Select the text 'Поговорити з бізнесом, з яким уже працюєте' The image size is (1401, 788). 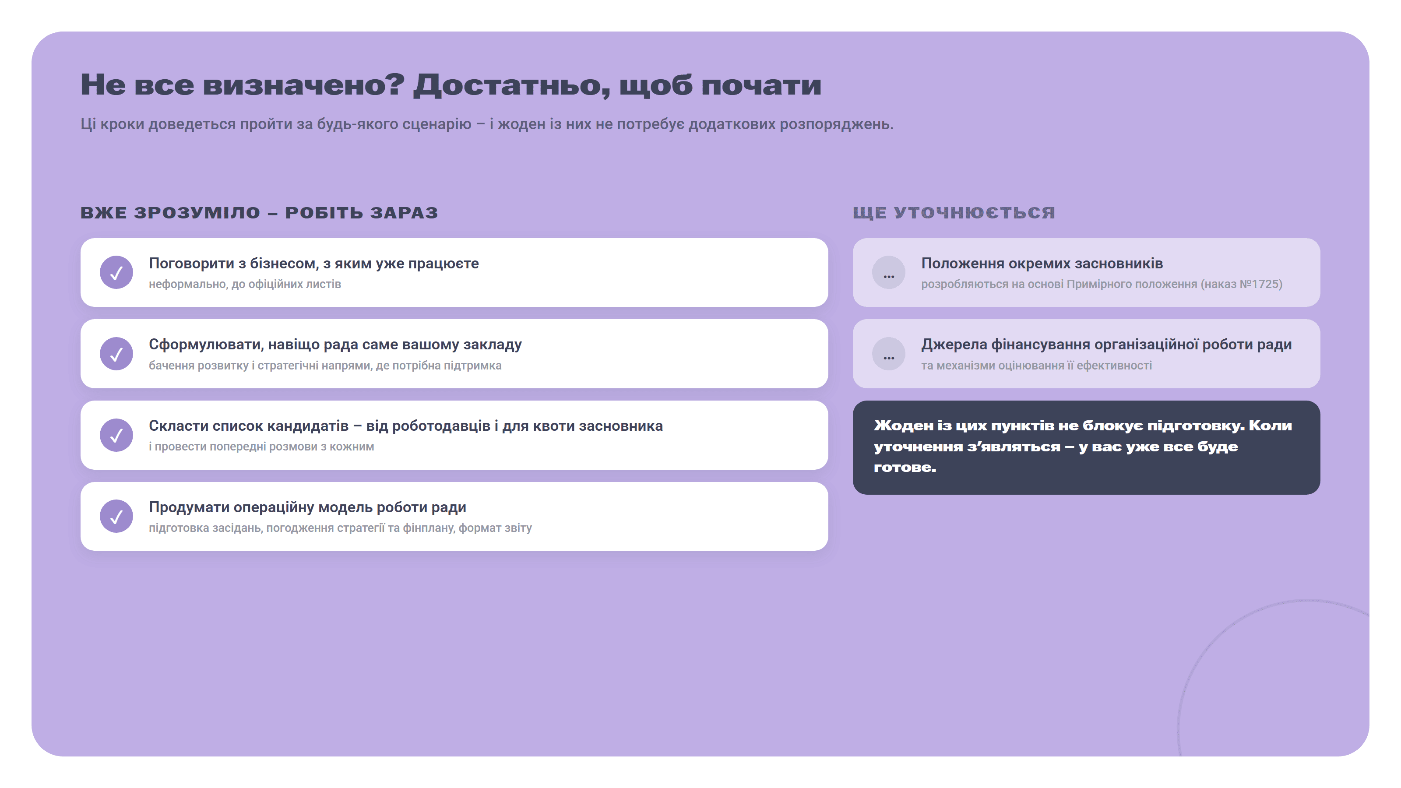coord(314,263)
